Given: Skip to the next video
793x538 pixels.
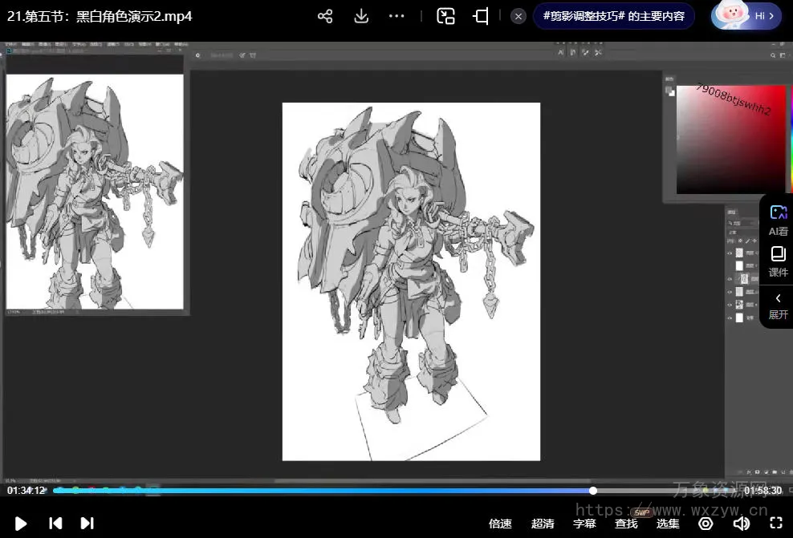Looking at the screenshot, I should point(87,524).
